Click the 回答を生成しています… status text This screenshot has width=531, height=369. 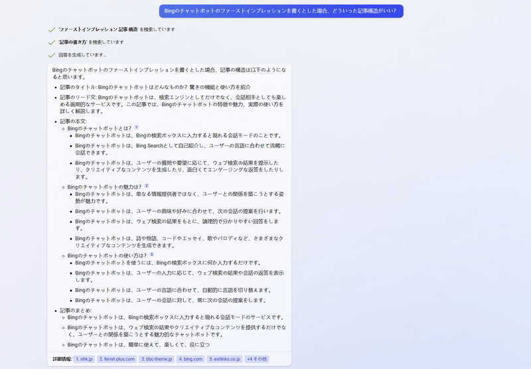point(82,54)
